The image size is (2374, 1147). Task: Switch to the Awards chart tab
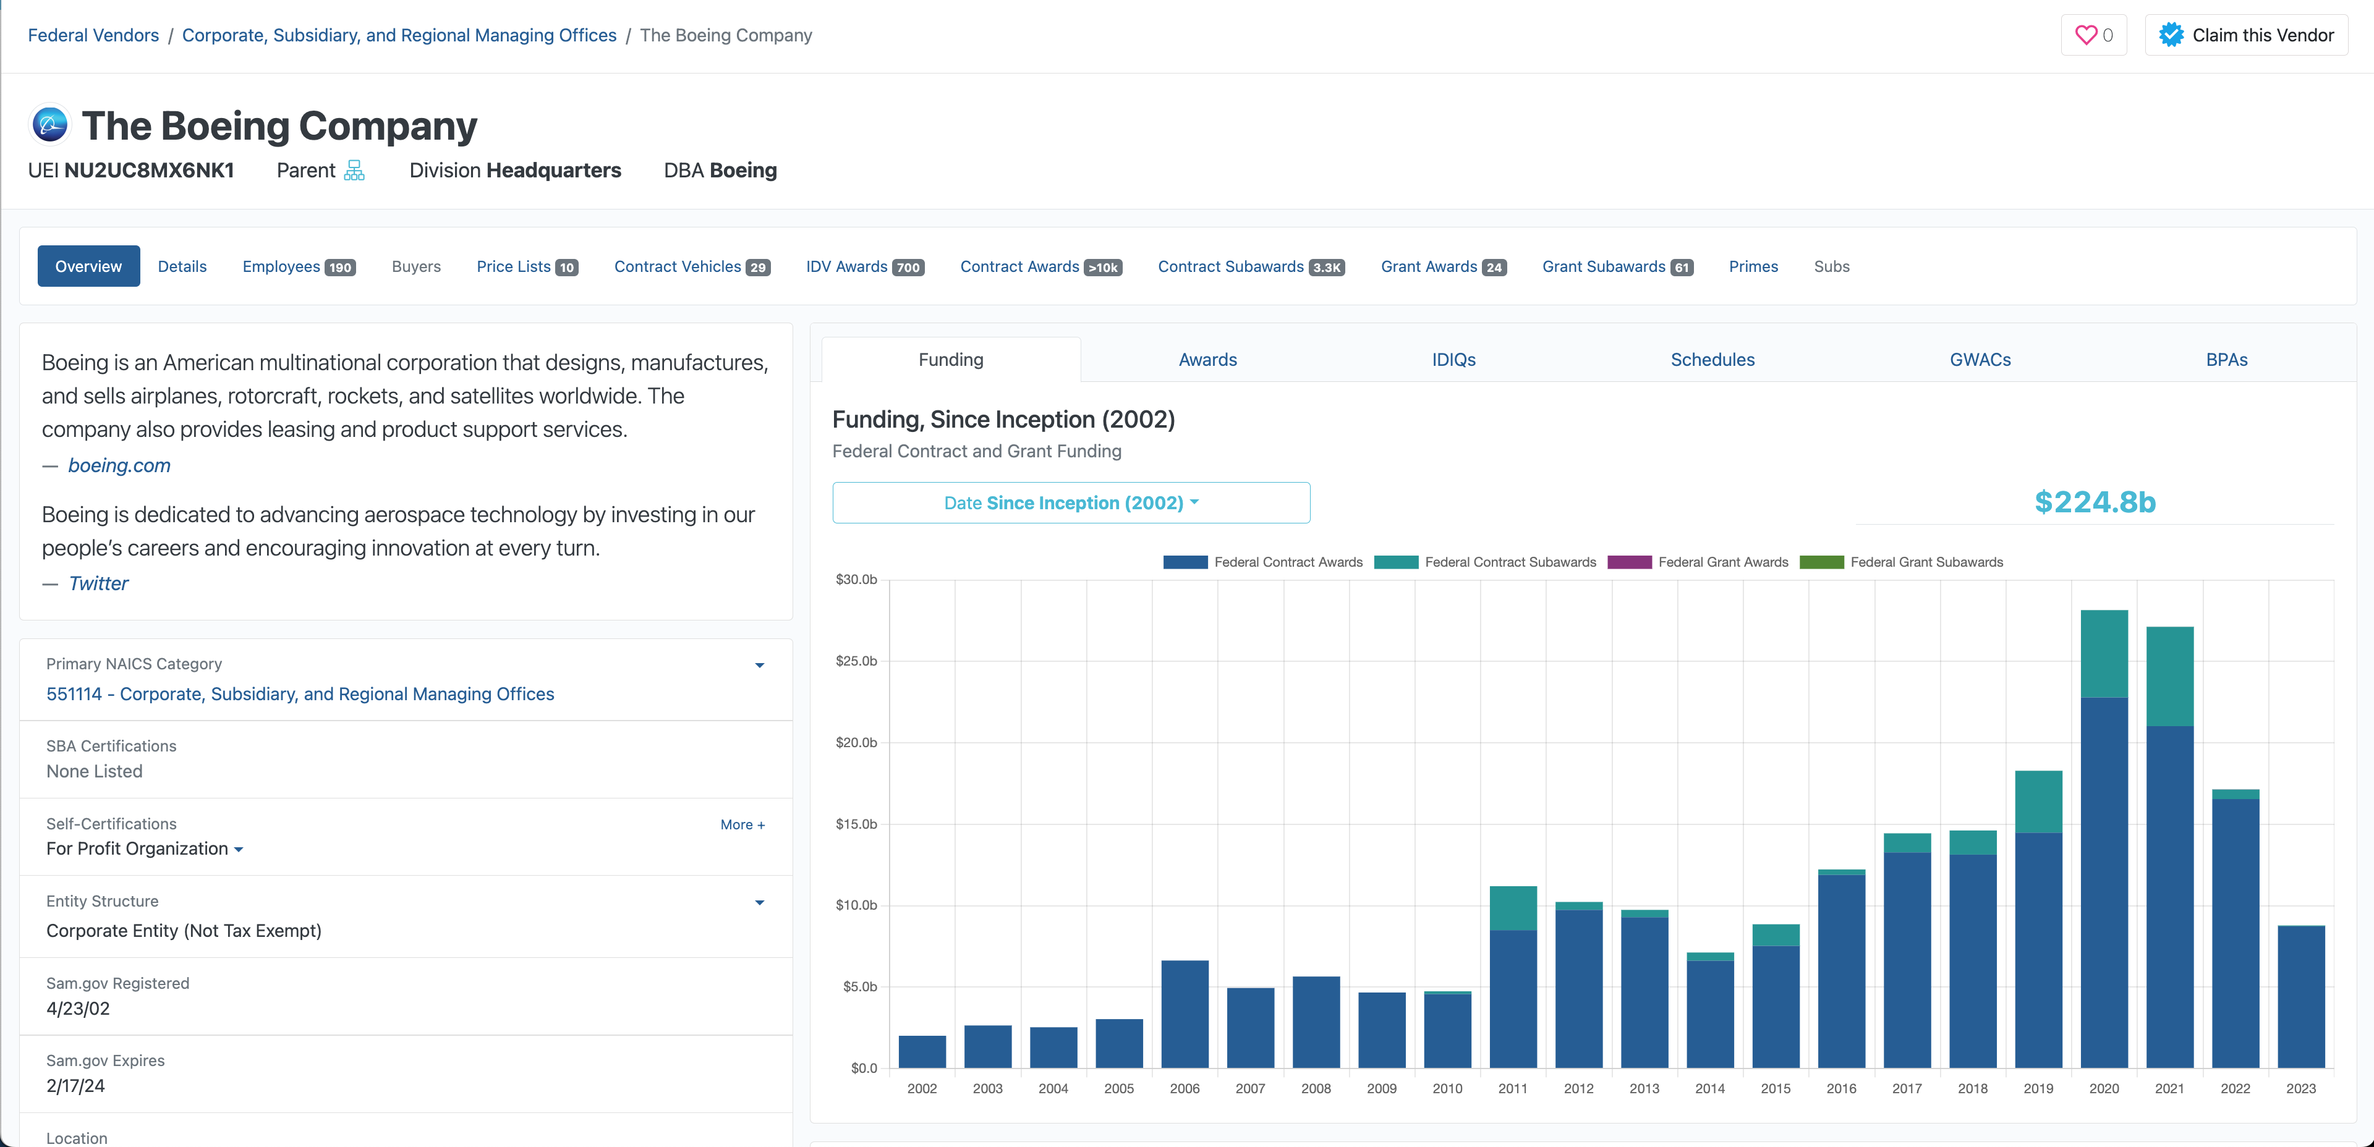pyautogui.click(x=1207, y=359)
